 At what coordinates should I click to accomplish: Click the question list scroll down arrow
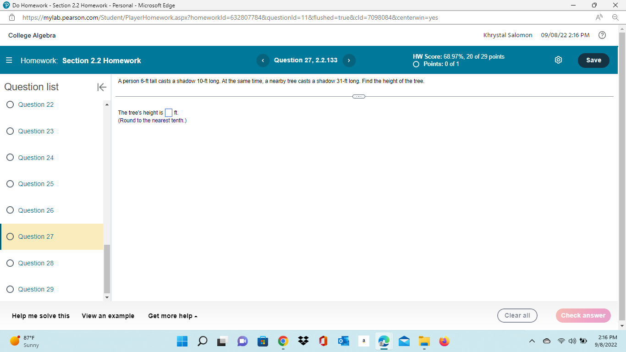(107, 297)
